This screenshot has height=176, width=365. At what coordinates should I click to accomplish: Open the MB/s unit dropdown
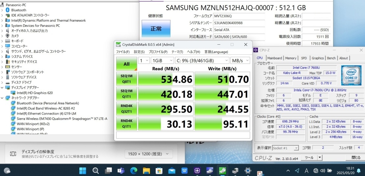tap(240, 60)
